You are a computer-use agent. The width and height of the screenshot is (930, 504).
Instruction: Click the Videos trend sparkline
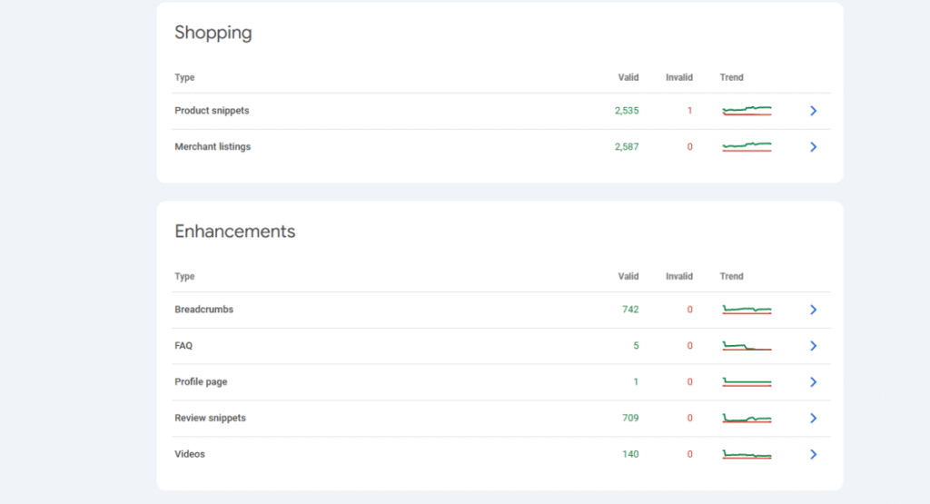(x=747, y=454)
